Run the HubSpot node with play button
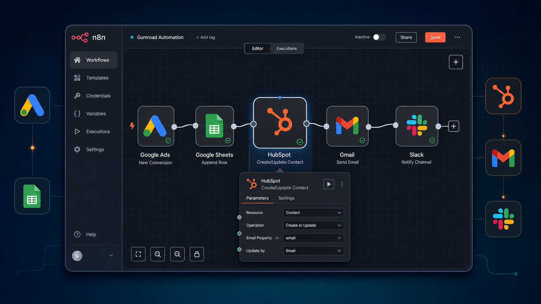541x304 pixels. (329, 184)
